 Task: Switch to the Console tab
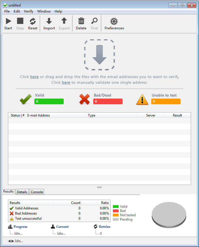[37, 192]
